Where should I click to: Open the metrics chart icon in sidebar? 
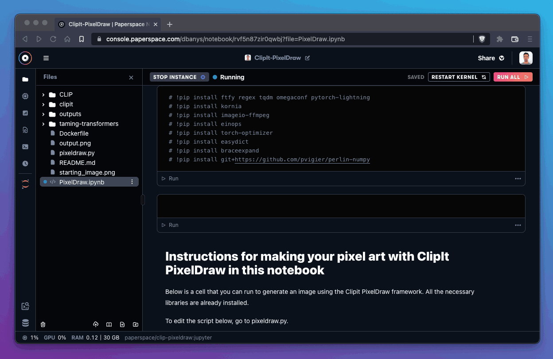(25, 113)
